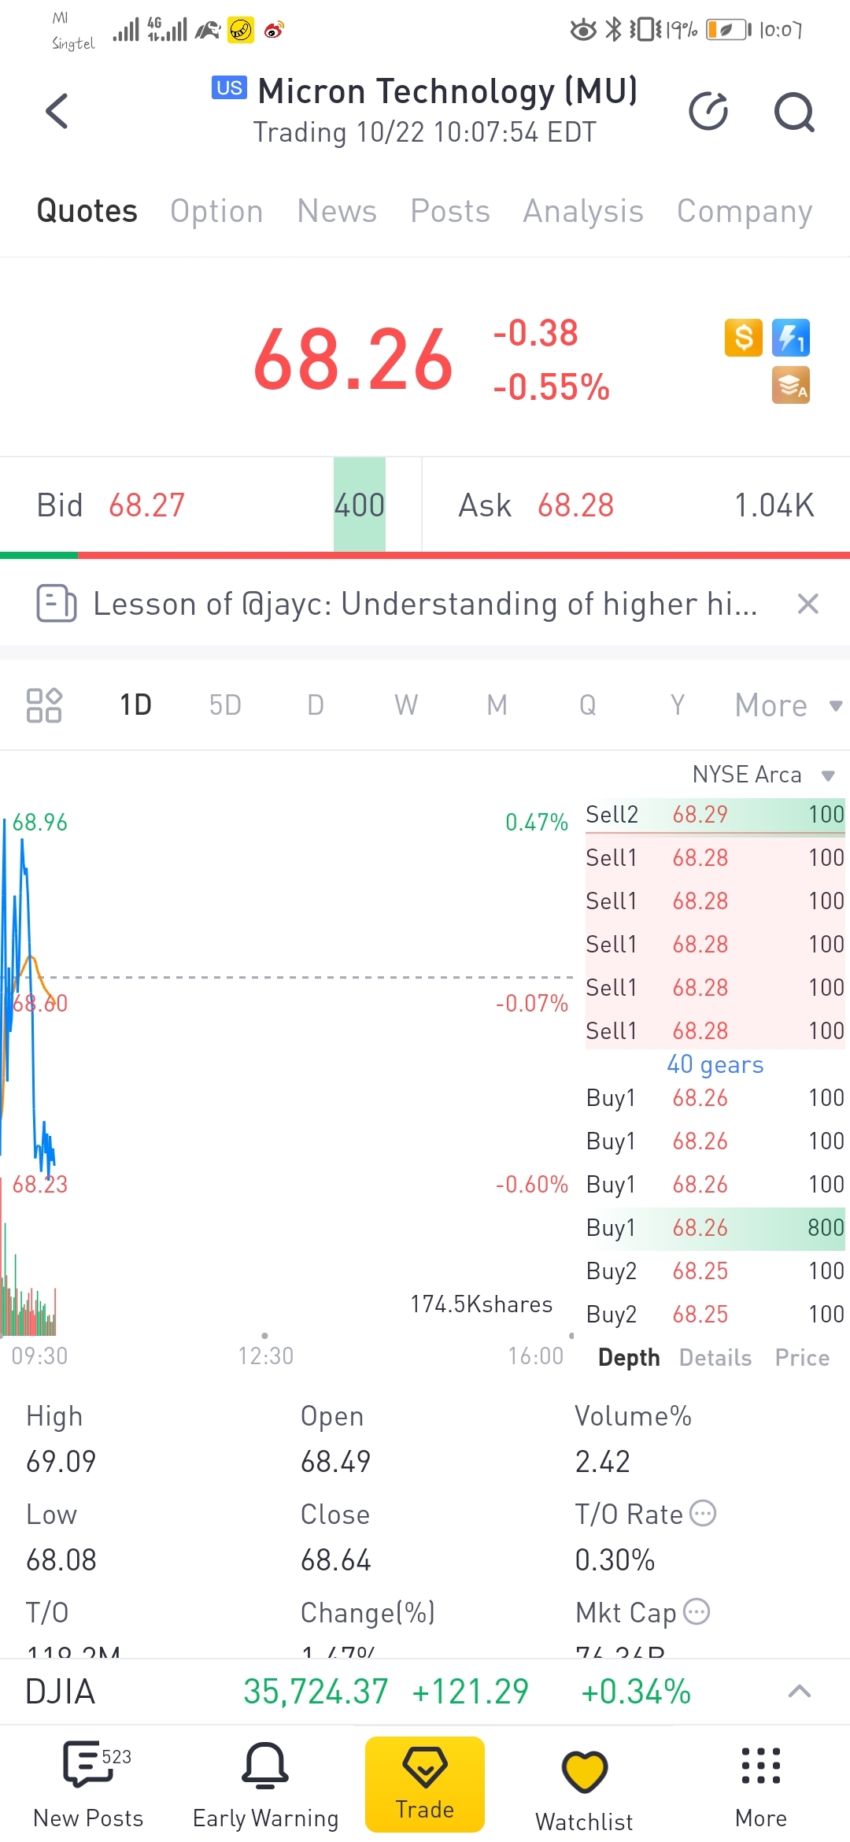Select the D daily chart period
The width and height of the screenshot is (850, 1842).
pyautogui.click(x=316, y=705)
